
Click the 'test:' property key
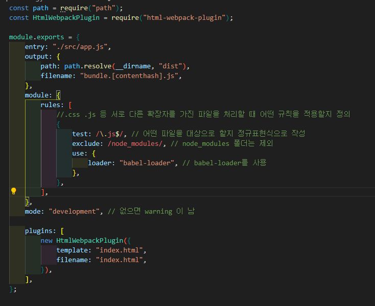click(x=82, y=134)
